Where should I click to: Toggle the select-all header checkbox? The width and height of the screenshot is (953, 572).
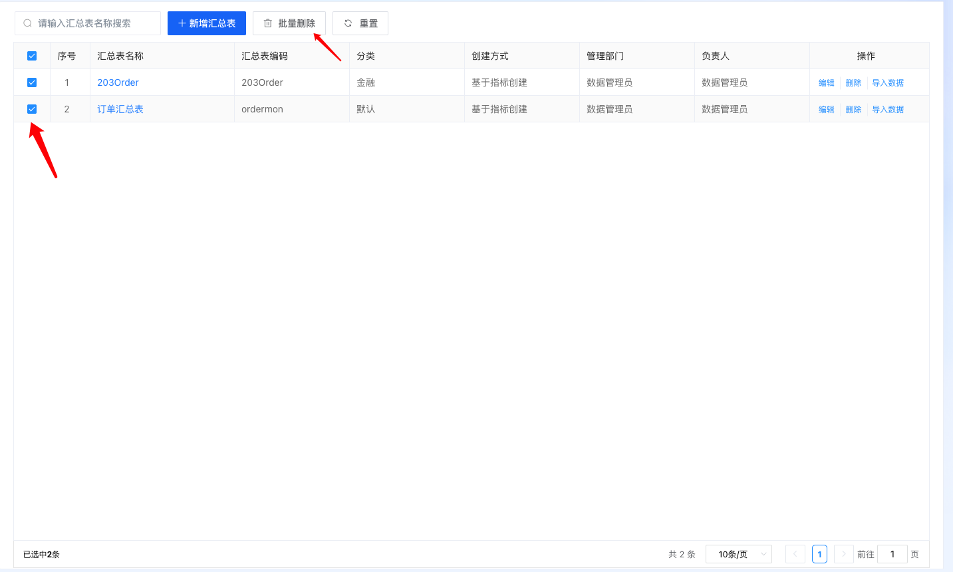pos(32,56)
